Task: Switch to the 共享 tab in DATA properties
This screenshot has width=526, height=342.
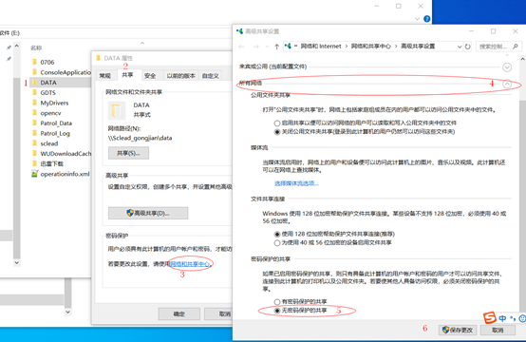Action: click(127, 75)
